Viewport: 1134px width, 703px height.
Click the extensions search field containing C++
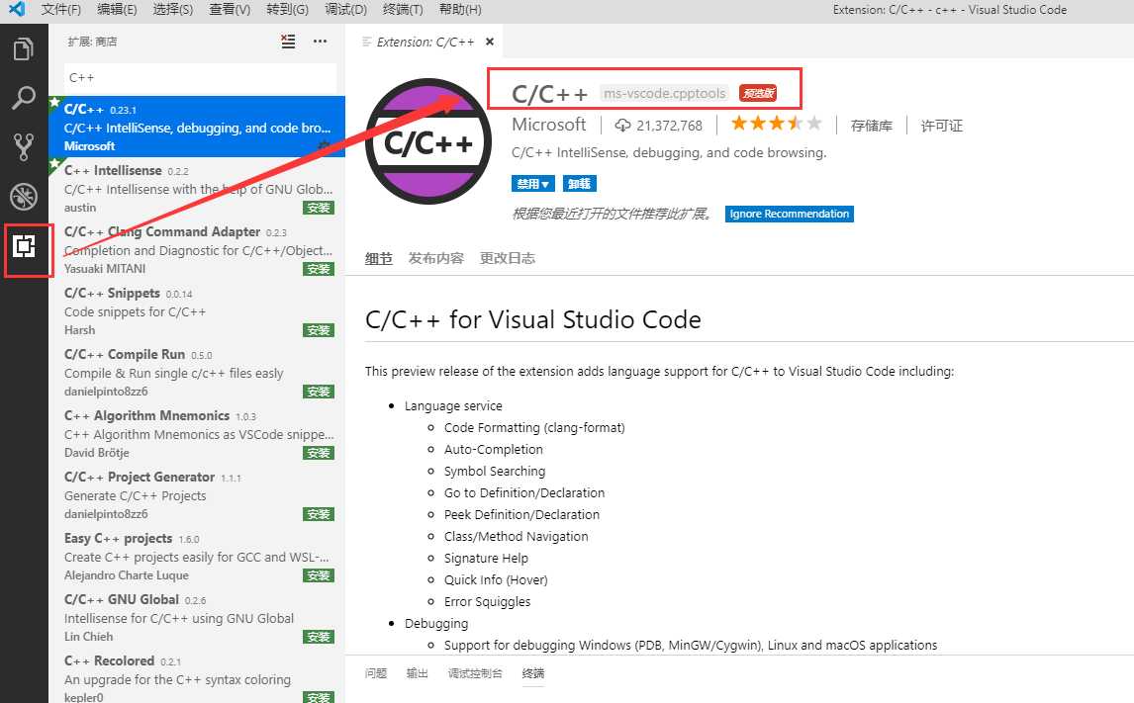[x=200, y=77]
